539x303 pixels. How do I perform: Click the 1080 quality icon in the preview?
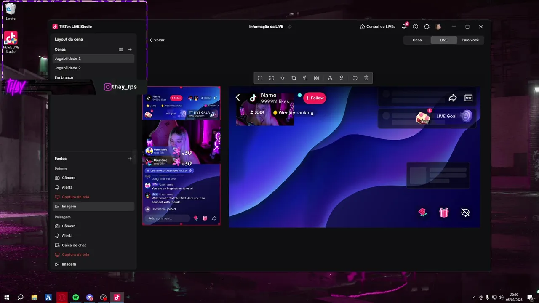click(x=469, y=98)
